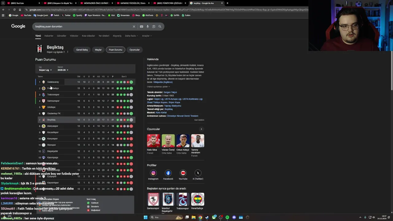Open the Twitch bookmark
Screen dimensions: 393x221
pyautogui.click(x=55, y=15)
